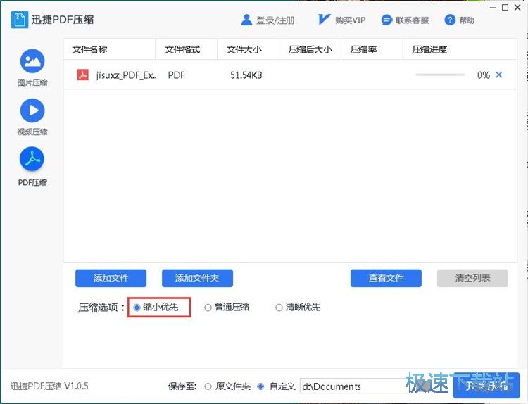
Task: Click the 文件格式 column header
Action: 187,49
